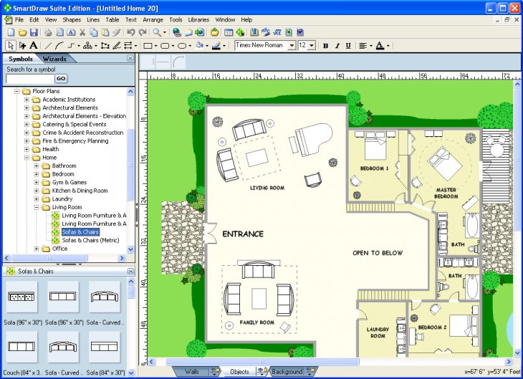
Task: Switch to the Wizards tab
Action: [x=54, y=59]
